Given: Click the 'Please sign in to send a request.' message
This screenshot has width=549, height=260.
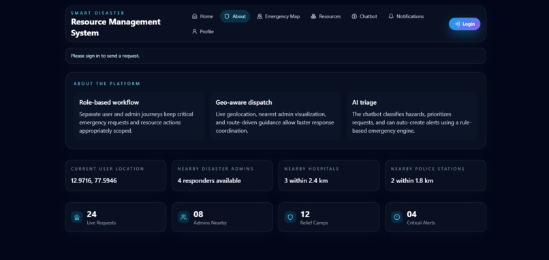Looking at the screenshot, I should pos(105,56).
